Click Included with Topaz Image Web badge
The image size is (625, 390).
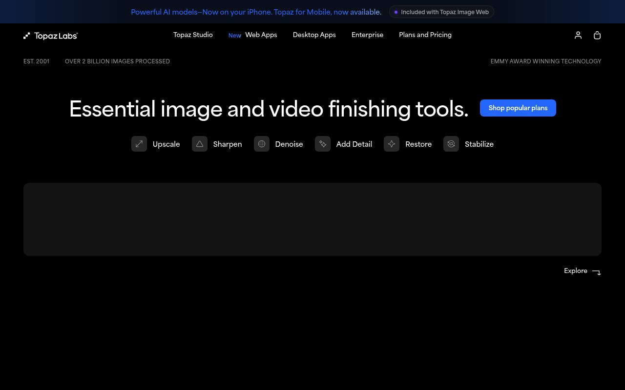point(442,12)
